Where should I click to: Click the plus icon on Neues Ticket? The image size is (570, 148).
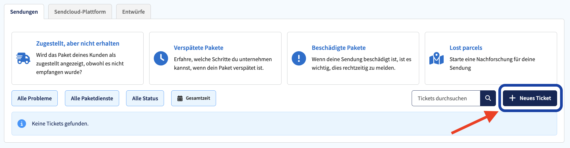(x=512, y=98)
